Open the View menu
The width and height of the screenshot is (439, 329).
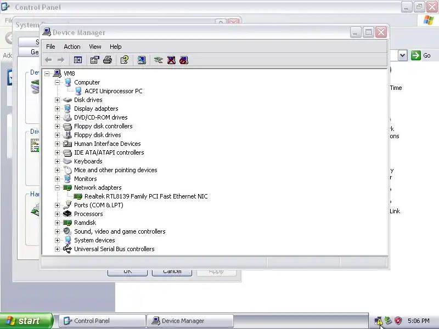(95, 47)
